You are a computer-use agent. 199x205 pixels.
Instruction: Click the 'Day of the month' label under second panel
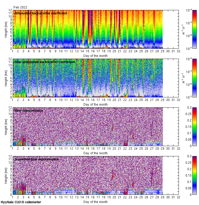click(x=95, y=105)
